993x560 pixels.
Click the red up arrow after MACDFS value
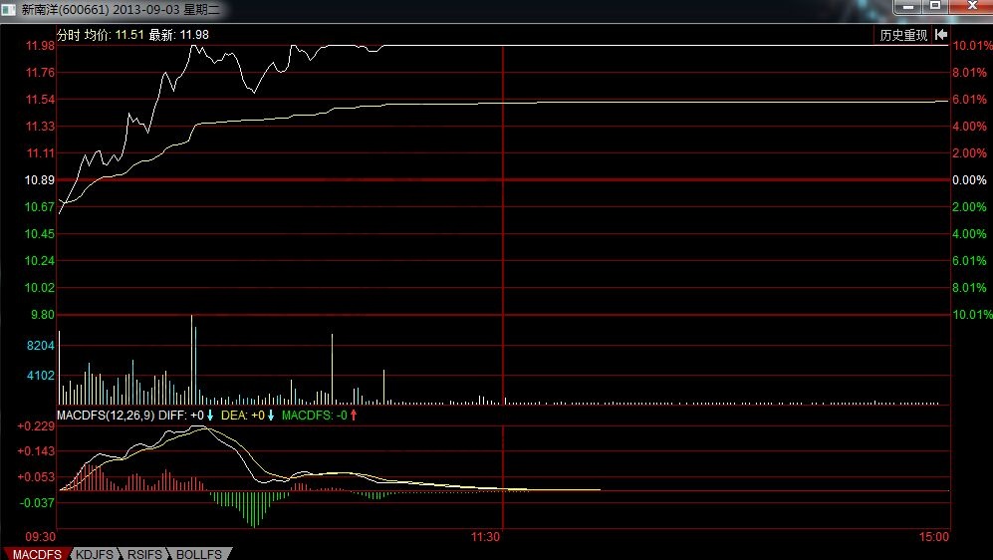(353, 415)
